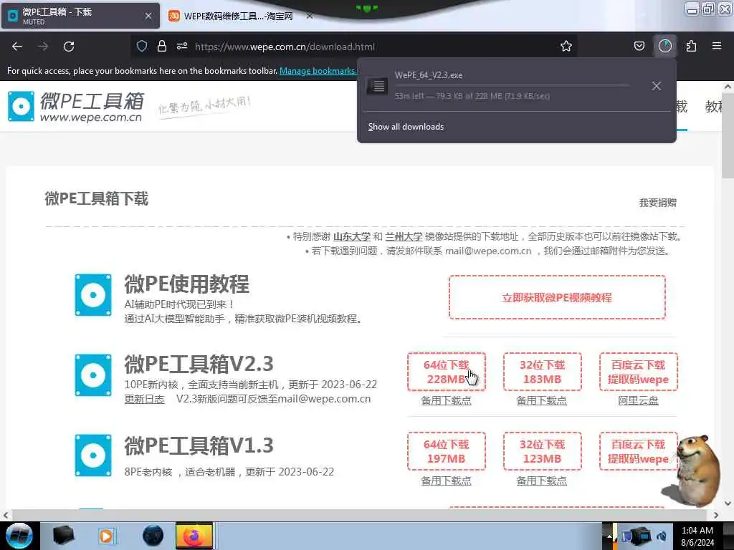Open the black box taskbar application
734x550 pixels.
click(63, 536)
